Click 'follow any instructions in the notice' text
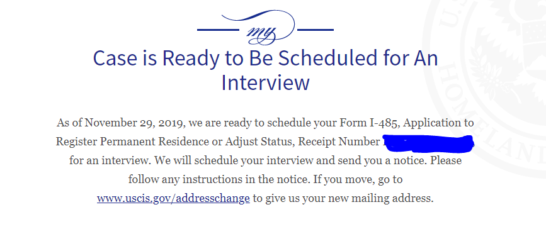The image size is (546, 229). pos(219,179)
